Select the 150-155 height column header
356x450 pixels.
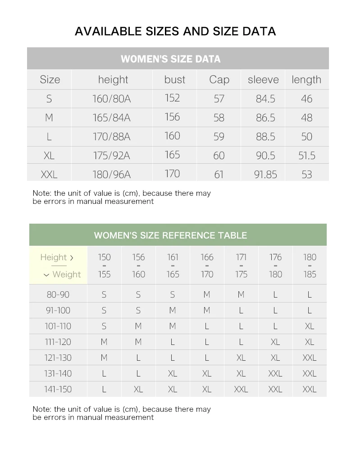(x=104, y=266)
